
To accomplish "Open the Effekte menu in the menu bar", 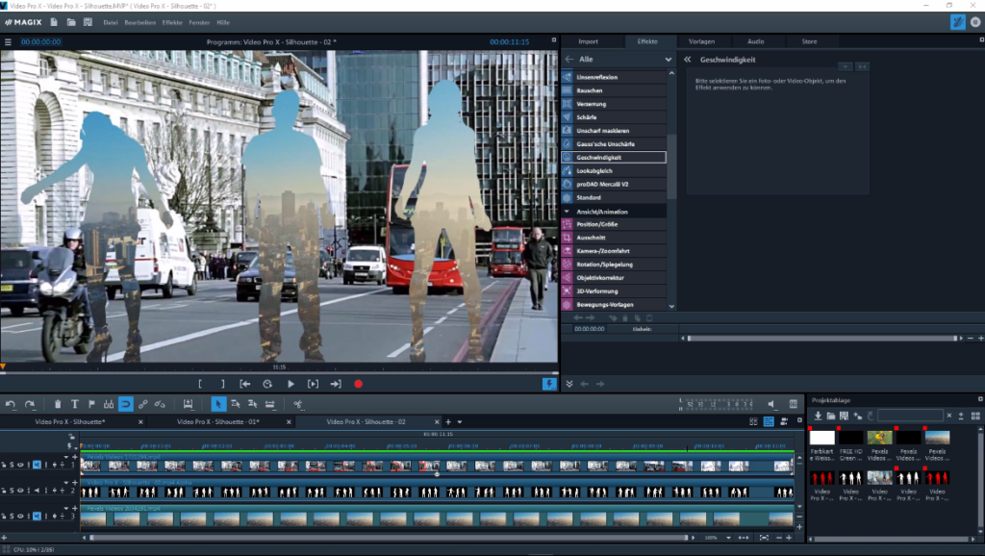I will [x=172, y=23].
